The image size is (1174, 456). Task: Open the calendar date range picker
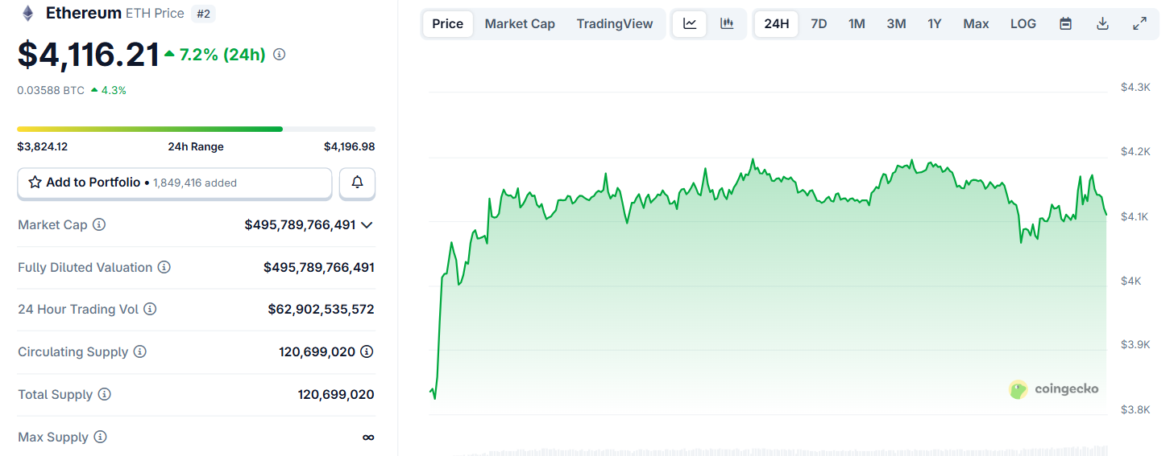pos(1065,24)
